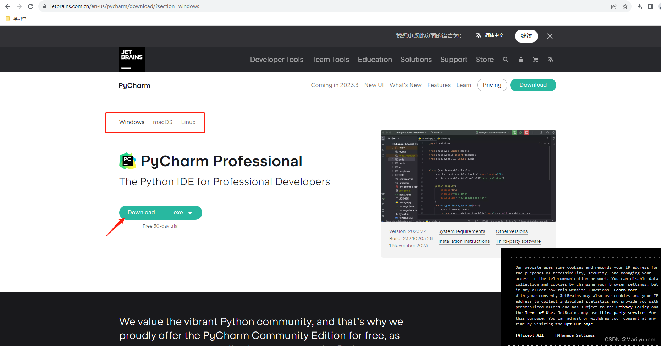The width and height of the screenshot is (661, 346).
Task: Click Free 30-day trial text
Action: (x=160, y=226)
